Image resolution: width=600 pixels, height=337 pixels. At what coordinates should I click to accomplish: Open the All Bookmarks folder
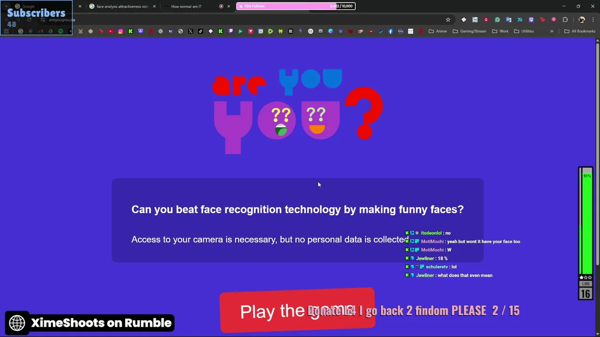(580, 31)
